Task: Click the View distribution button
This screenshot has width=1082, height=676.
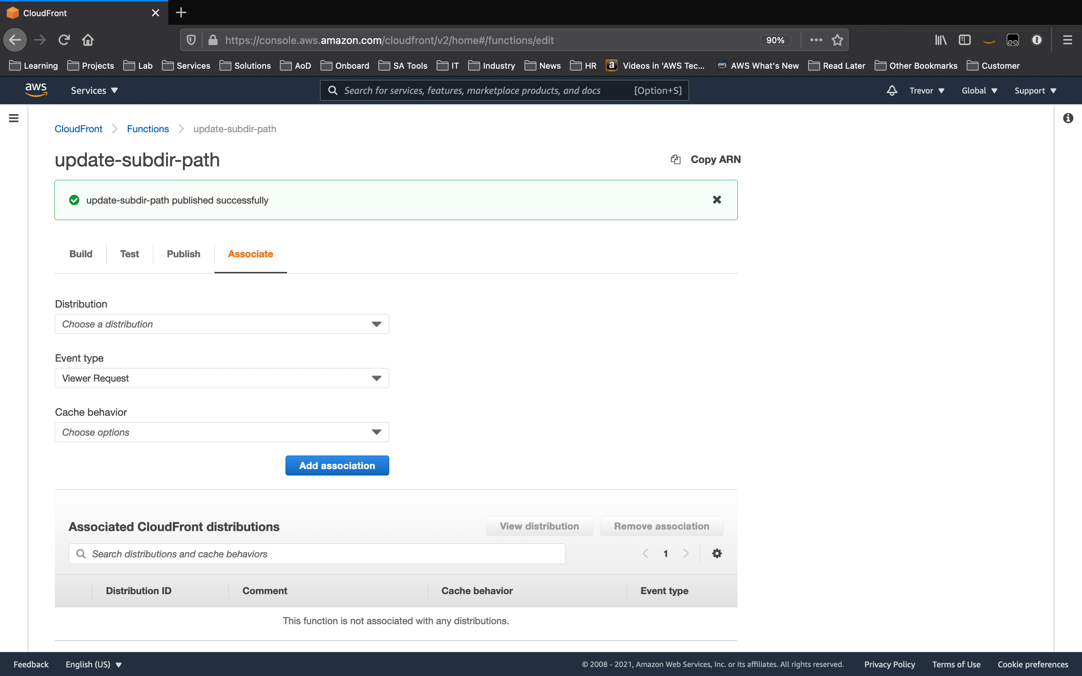Action: [x=539, y=526]
